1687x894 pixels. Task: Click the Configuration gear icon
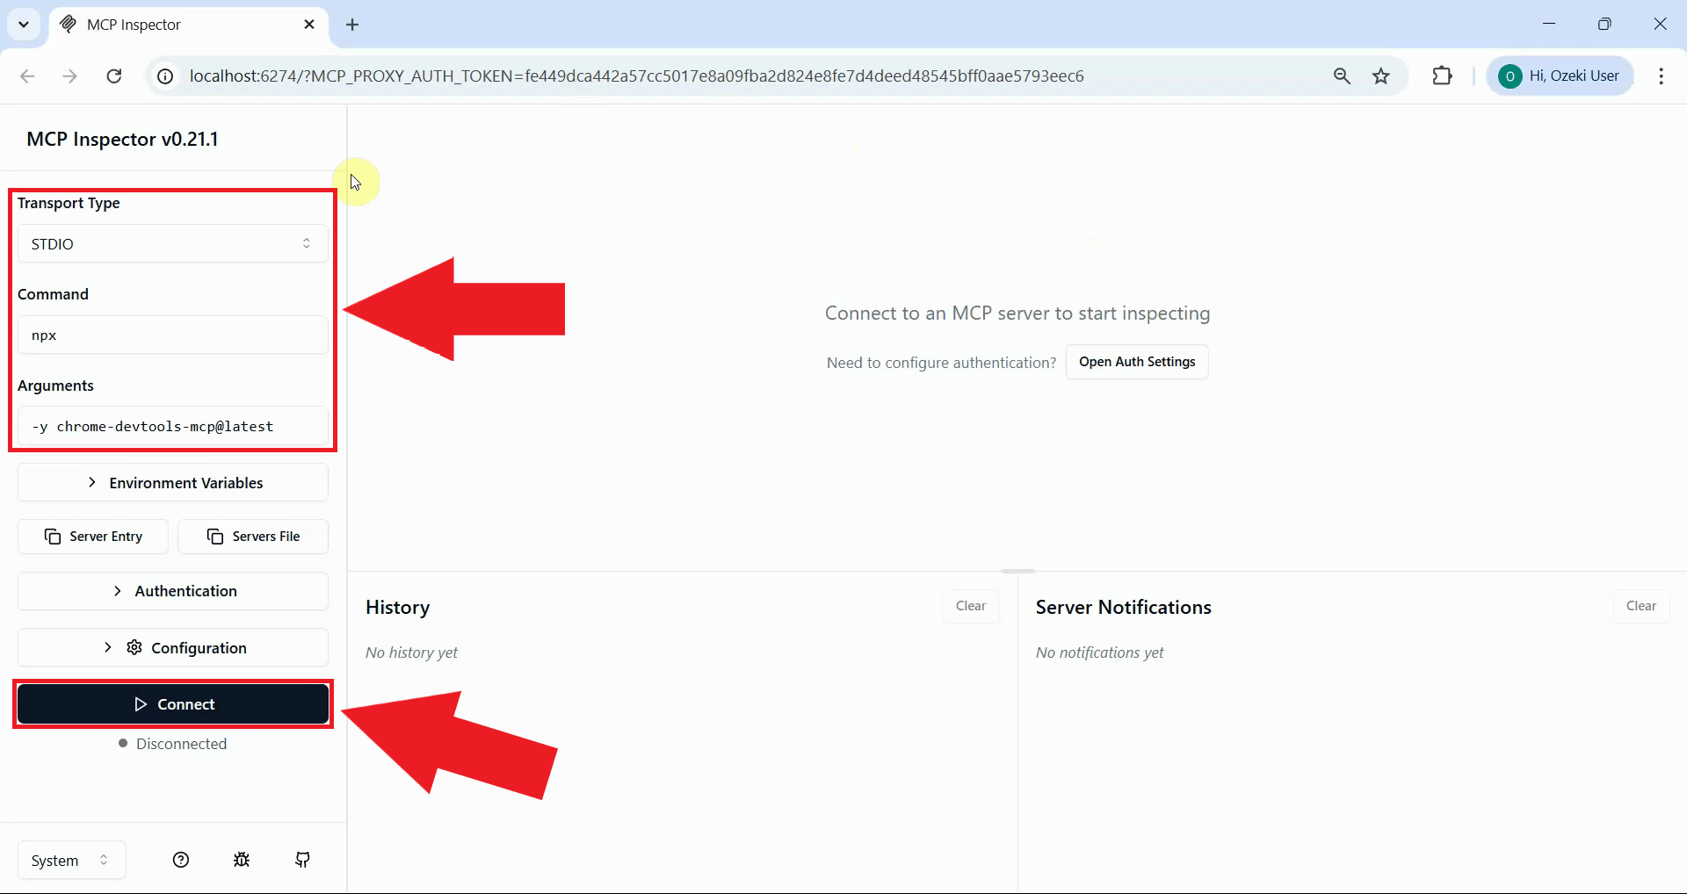coord(133,647)
